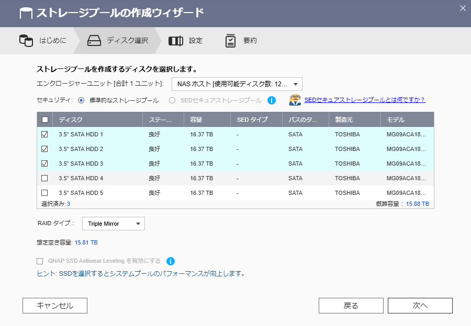The width and height of the screenshot is (471, 326).
Task: Click the professor mascot icon next to SED link
Action: 295,100
